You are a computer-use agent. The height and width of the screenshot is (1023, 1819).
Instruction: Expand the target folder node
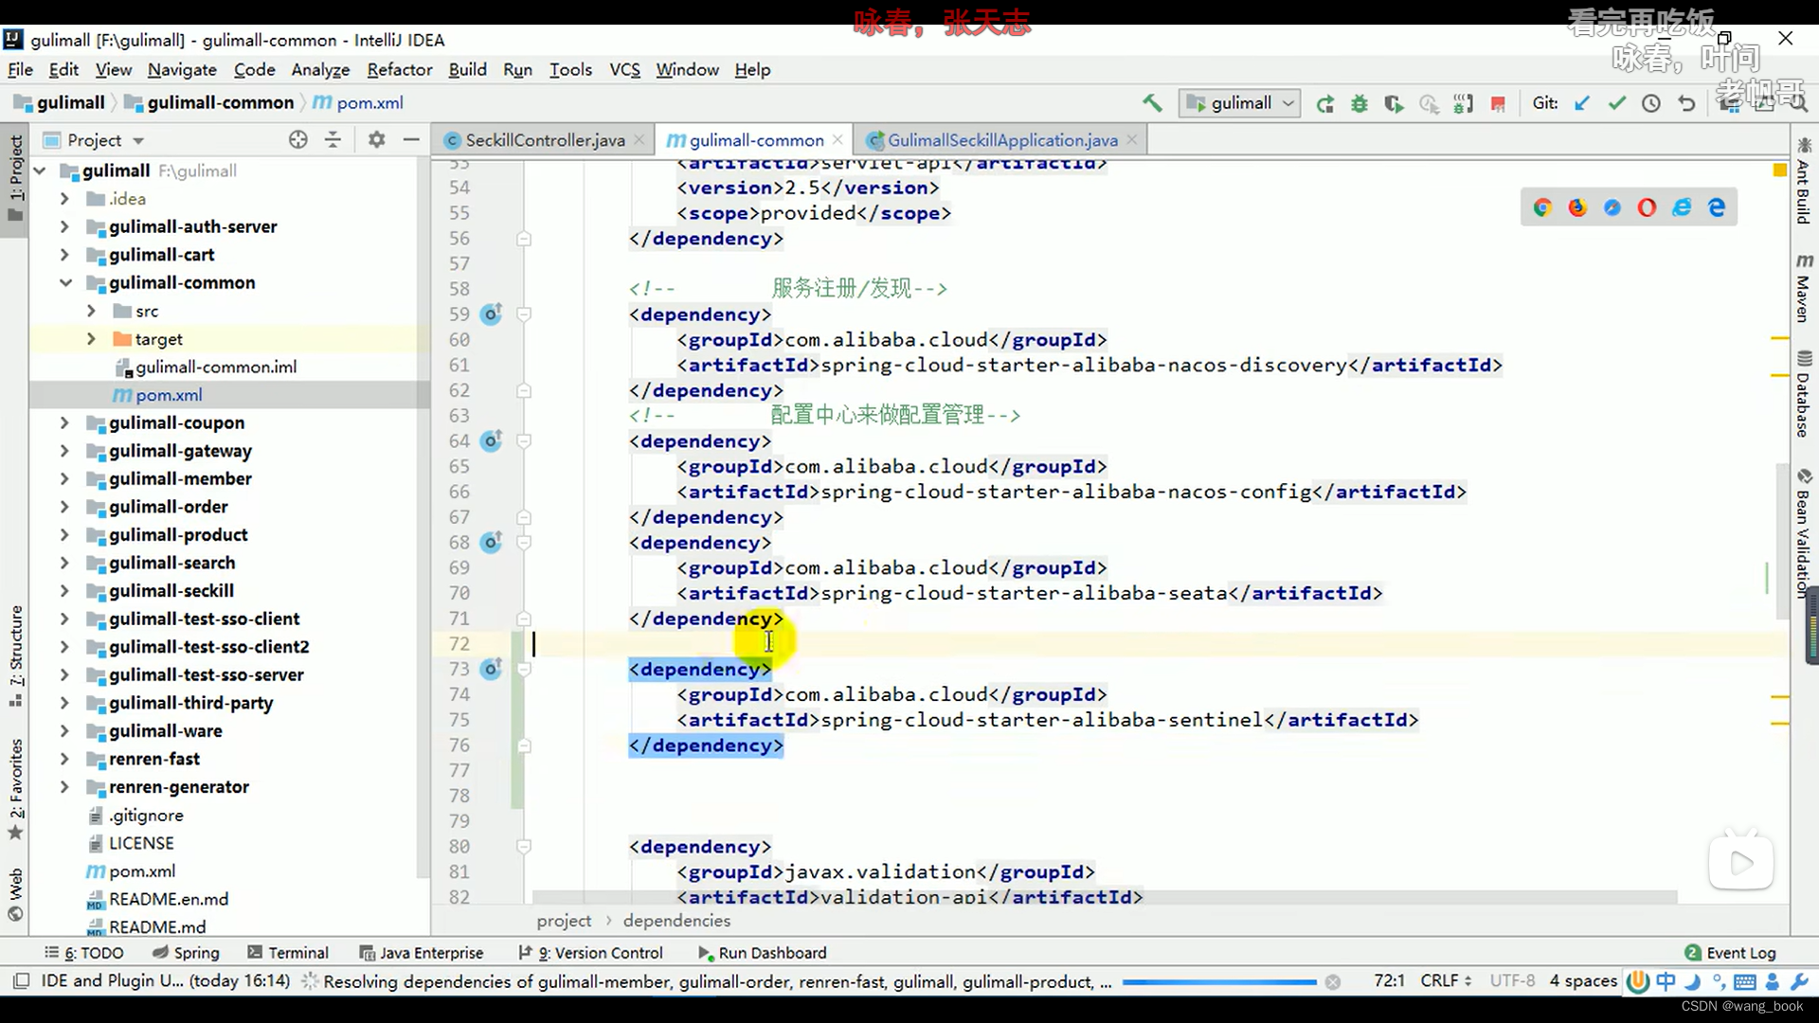point(91,338)
